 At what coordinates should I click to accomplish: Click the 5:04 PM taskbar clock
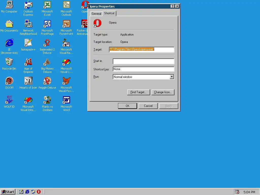[x=249, y=192]
